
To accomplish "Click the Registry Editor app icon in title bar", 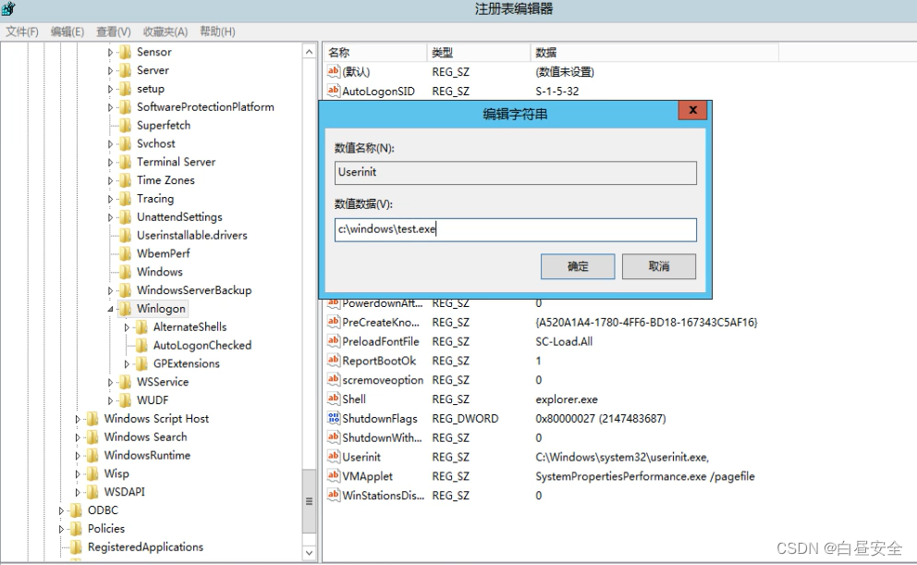I will click(7, 8).
